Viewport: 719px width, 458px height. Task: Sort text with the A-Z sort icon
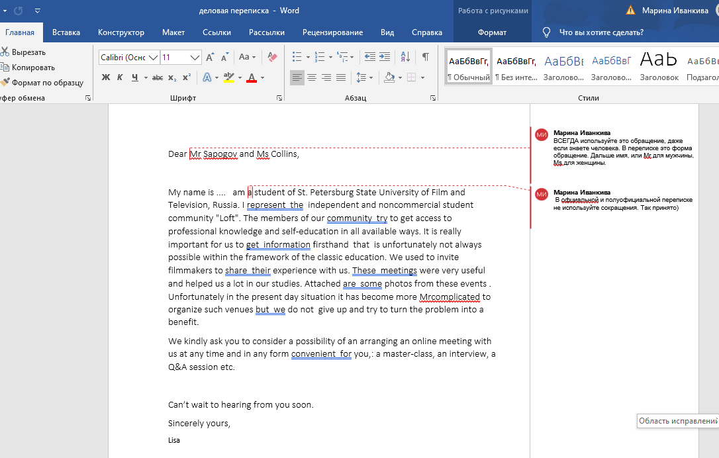click(405, 57)
